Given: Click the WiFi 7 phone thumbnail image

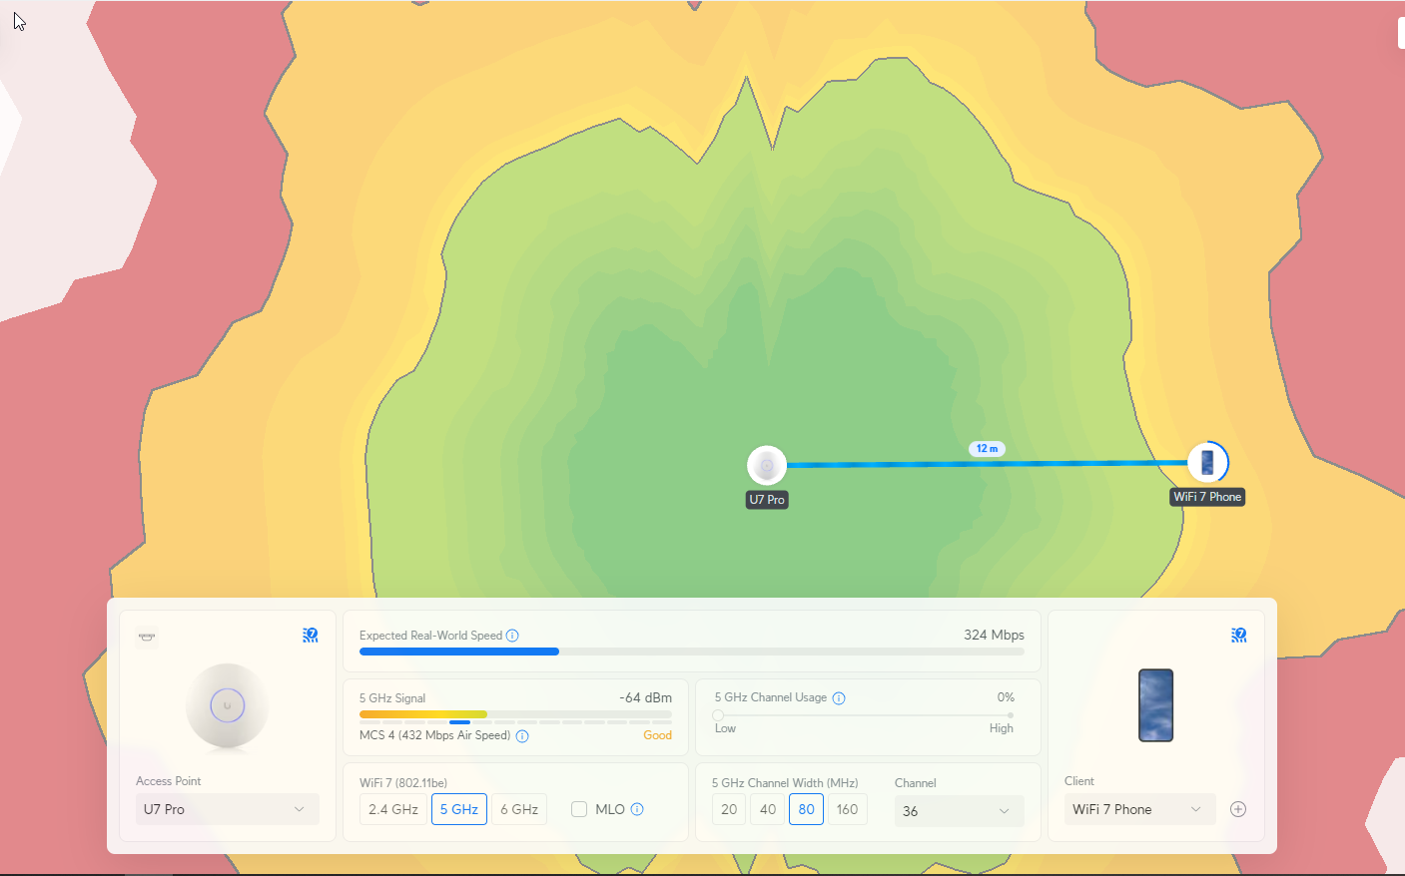Looking at the screenshot, I should [1156, 705].
